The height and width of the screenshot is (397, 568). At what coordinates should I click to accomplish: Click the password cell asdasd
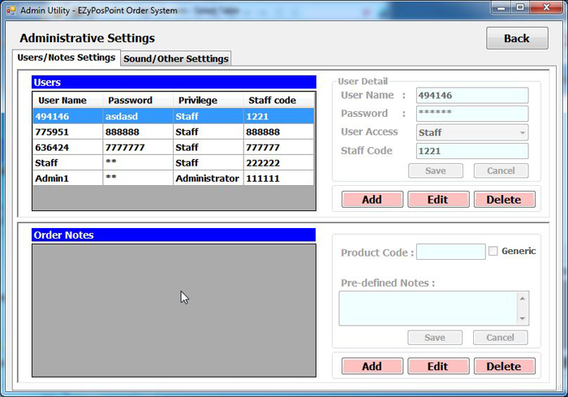pos(138,116)
